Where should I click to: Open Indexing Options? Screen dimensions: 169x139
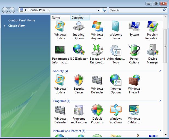click(79, 31)
